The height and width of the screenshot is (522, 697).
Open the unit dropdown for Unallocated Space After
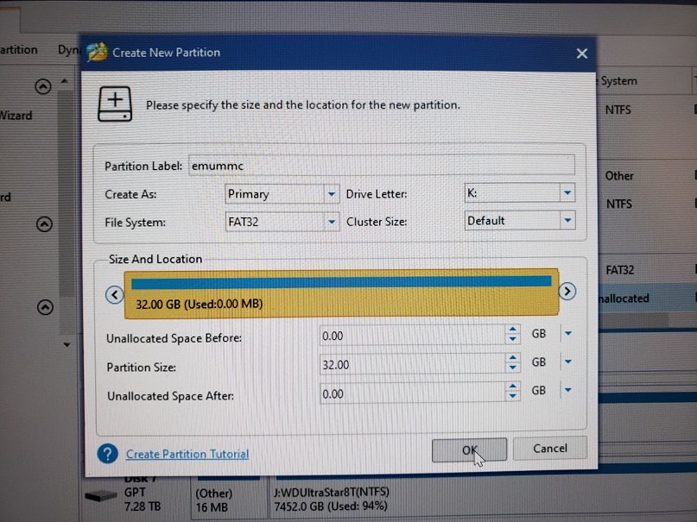coord(567,390)
